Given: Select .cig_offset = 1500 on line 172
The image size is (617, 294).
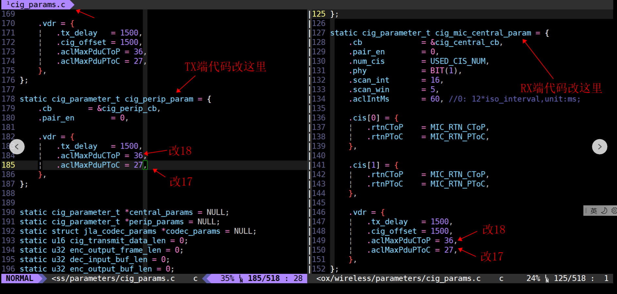Looking at the screenshot, I should pos(98,42).
